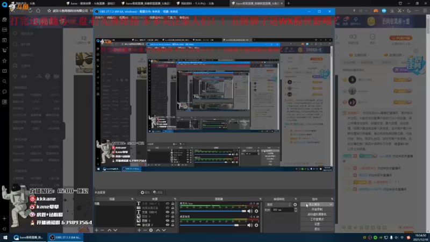Screen dimensions: 430x242
Task: Click transition duration 300 ms field
Action: click(x=283, y=210)
